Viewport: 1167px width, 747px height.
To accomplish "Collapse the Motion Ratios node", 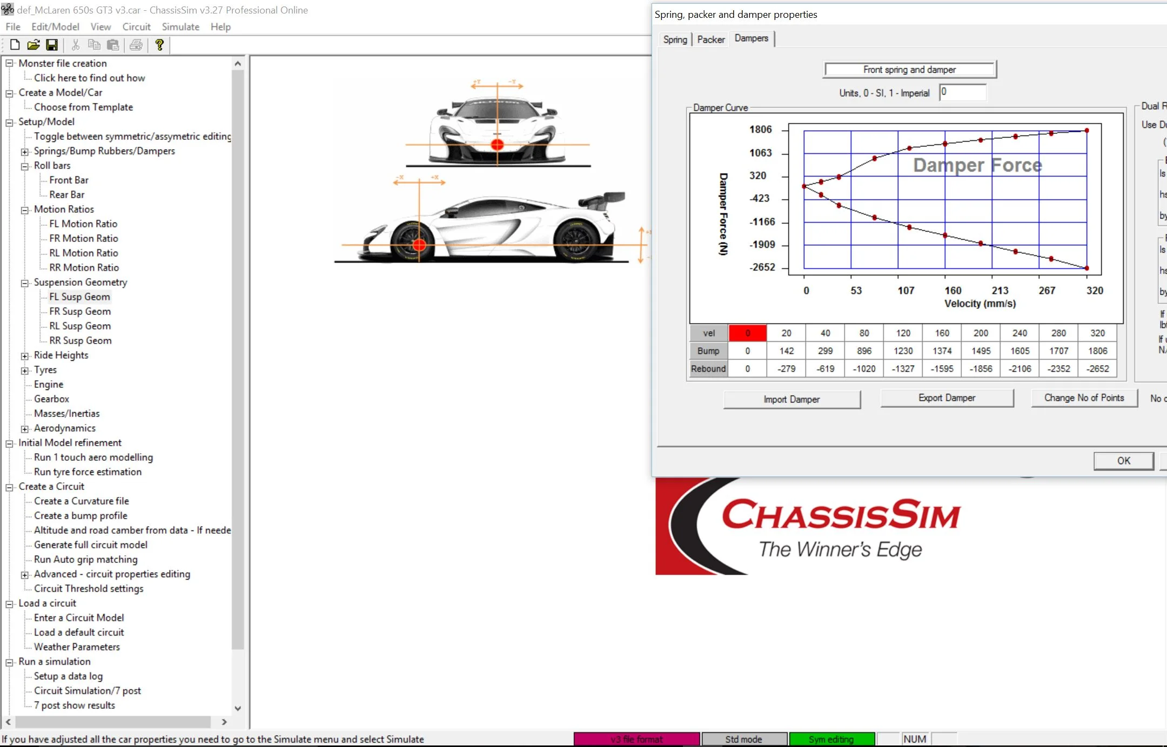I will pos(25,210).
